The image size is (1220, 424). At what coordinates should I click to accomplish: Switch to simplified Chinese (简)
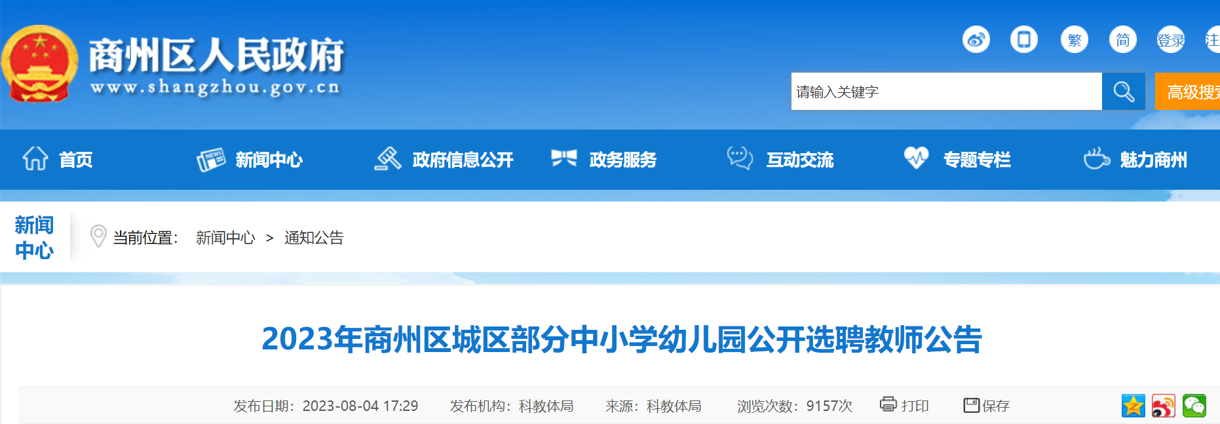[x=1123, y=40]
